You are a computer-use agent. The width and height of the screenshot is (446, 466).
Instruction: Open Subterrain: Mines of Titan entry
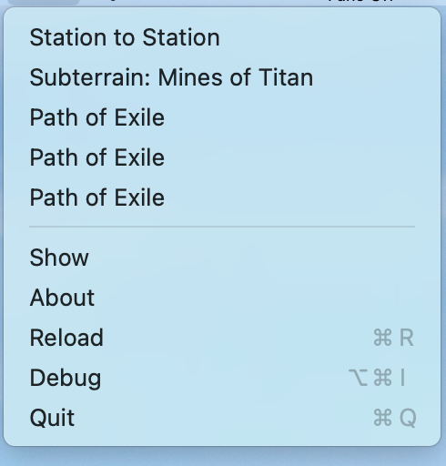[x=222, y=77]
